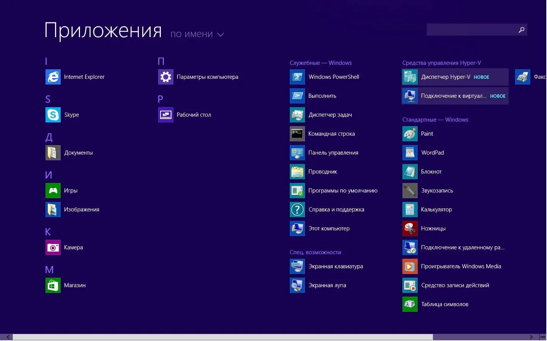
Task: Click the letter 'М' group header
Action: [49, 269]
